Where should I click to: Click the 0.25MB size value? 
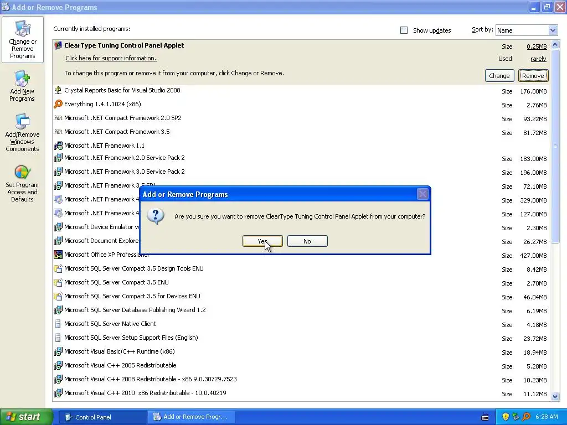pos(537,46)
